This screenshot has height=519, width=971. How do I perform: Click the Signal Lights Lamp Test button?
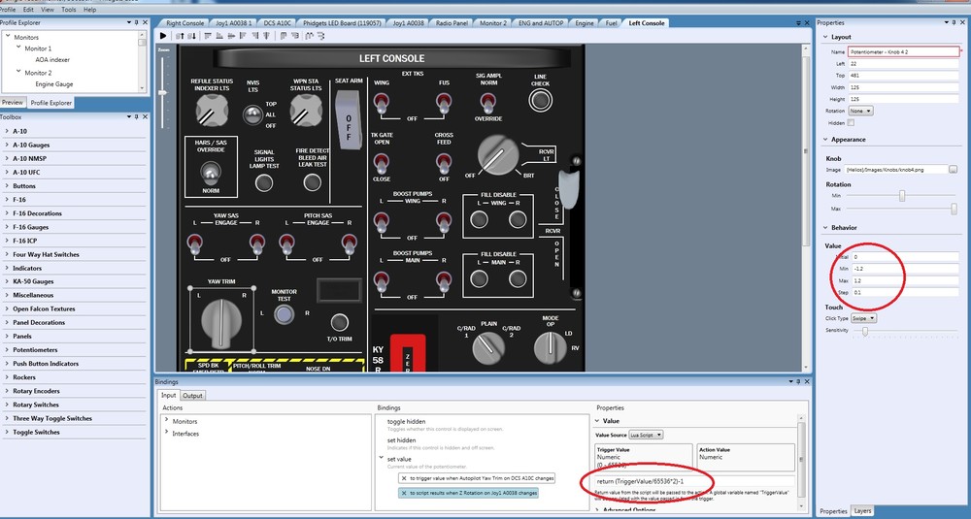coord(264,182)
